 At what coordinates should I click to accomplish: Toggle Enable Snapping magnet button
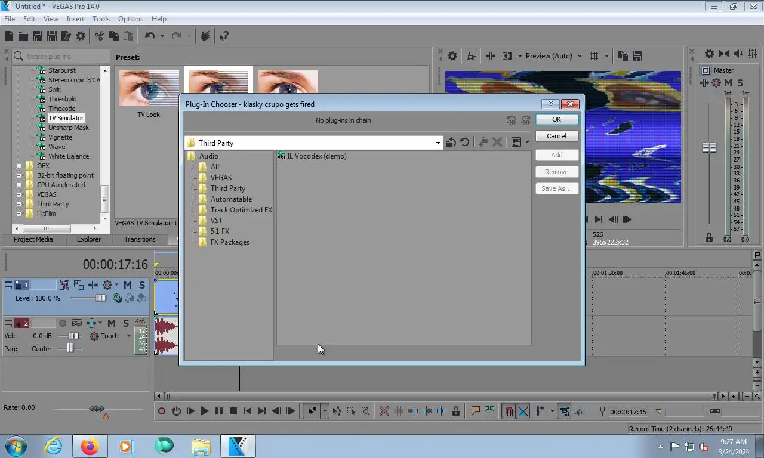pyautogui.click(x=509, y=411)
